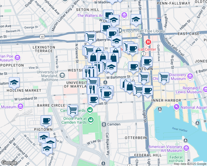207x166 pixels.
Task: Open the Poe Museum pin near Poppleton
Action: [x=17, y=58]
